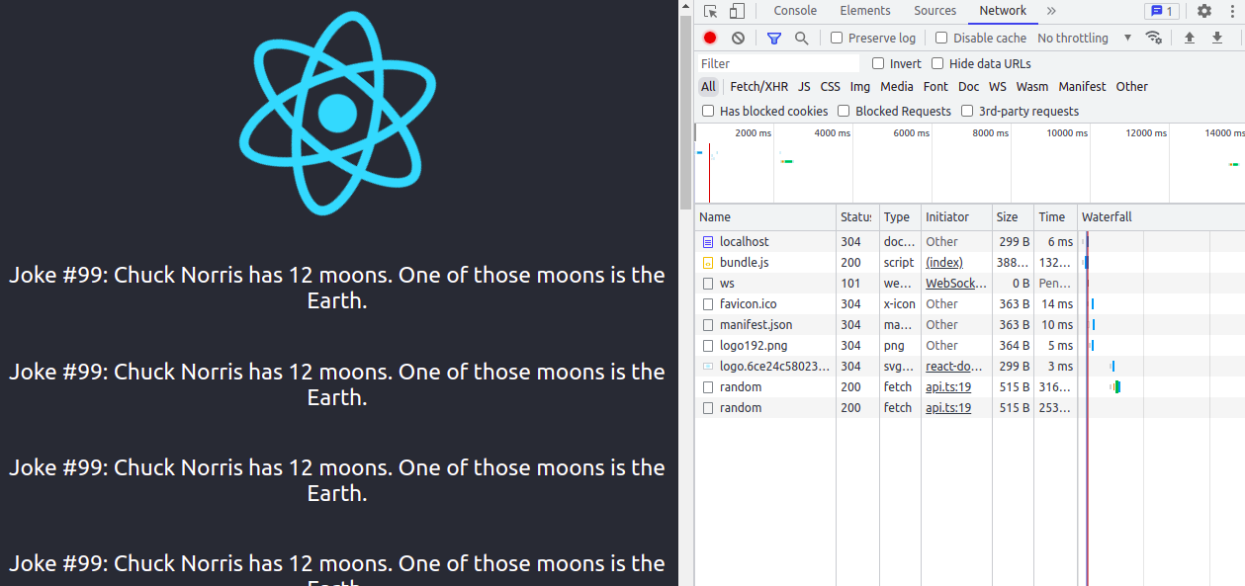Switch to the Console tab

tap(795, 11)
